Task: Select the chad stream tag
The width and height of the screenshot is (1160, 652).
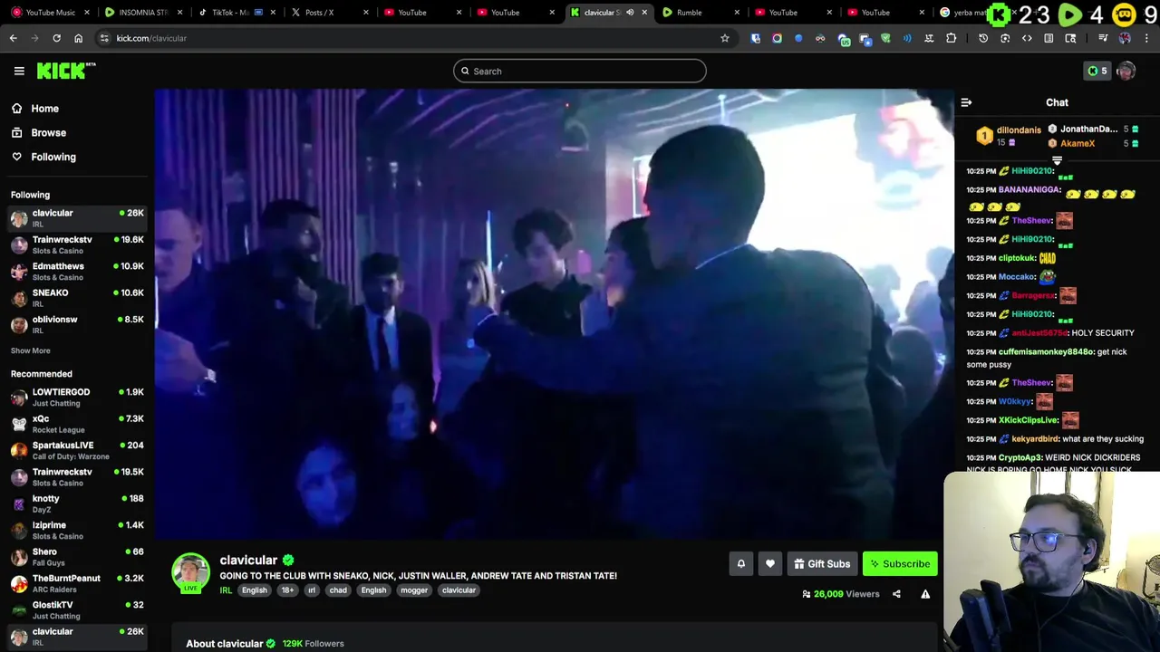Action: [338, 590]
